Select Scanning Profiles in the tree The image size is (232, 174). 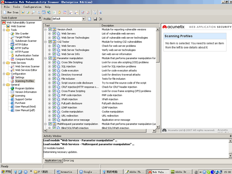point(24,81)
